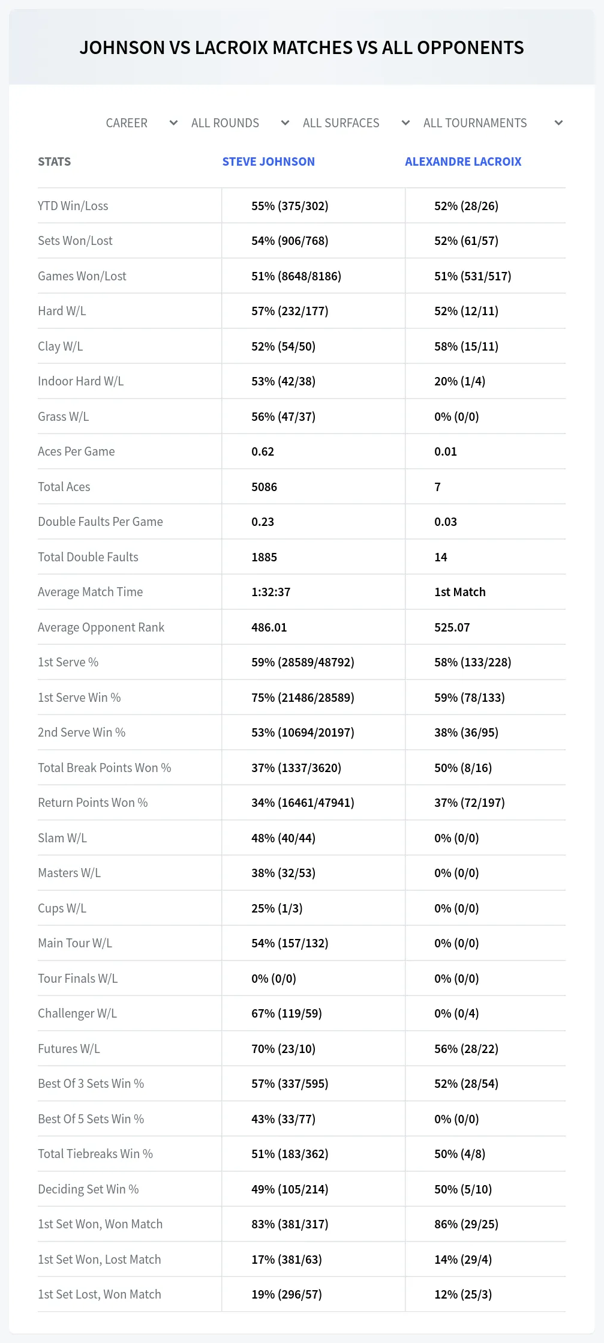Screen dimensions: 604x1343
Task: Open Steve Johnson player link
Action: [269, 161]
